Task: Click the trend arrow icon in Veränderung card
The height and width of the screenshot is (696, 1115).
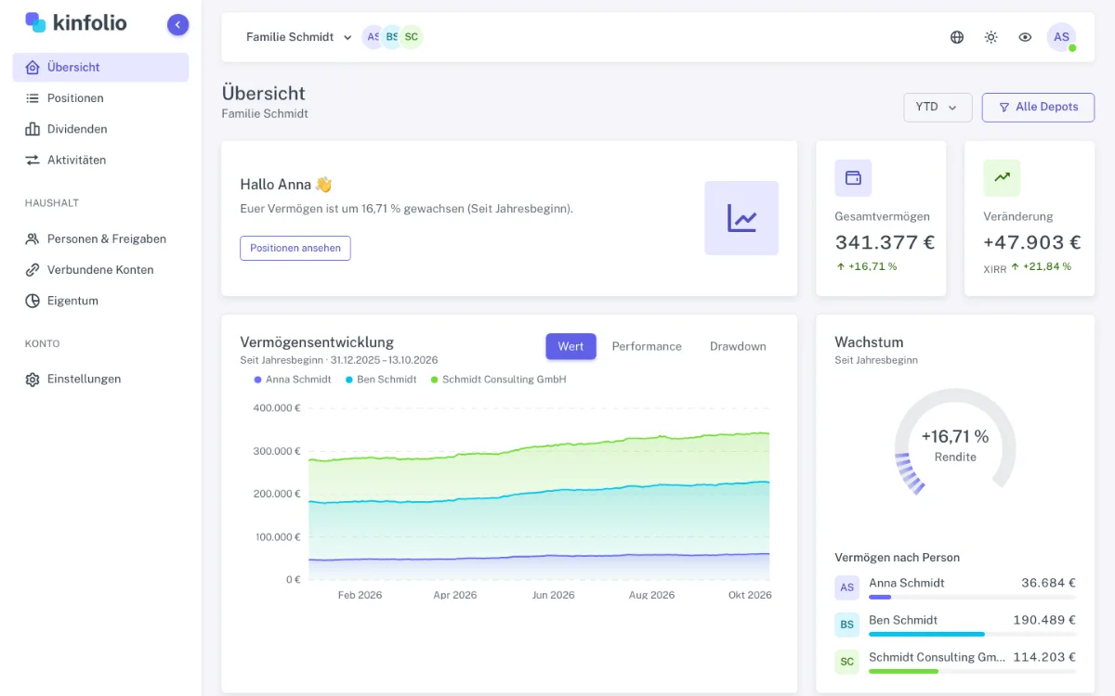Action: point(1002,177)
